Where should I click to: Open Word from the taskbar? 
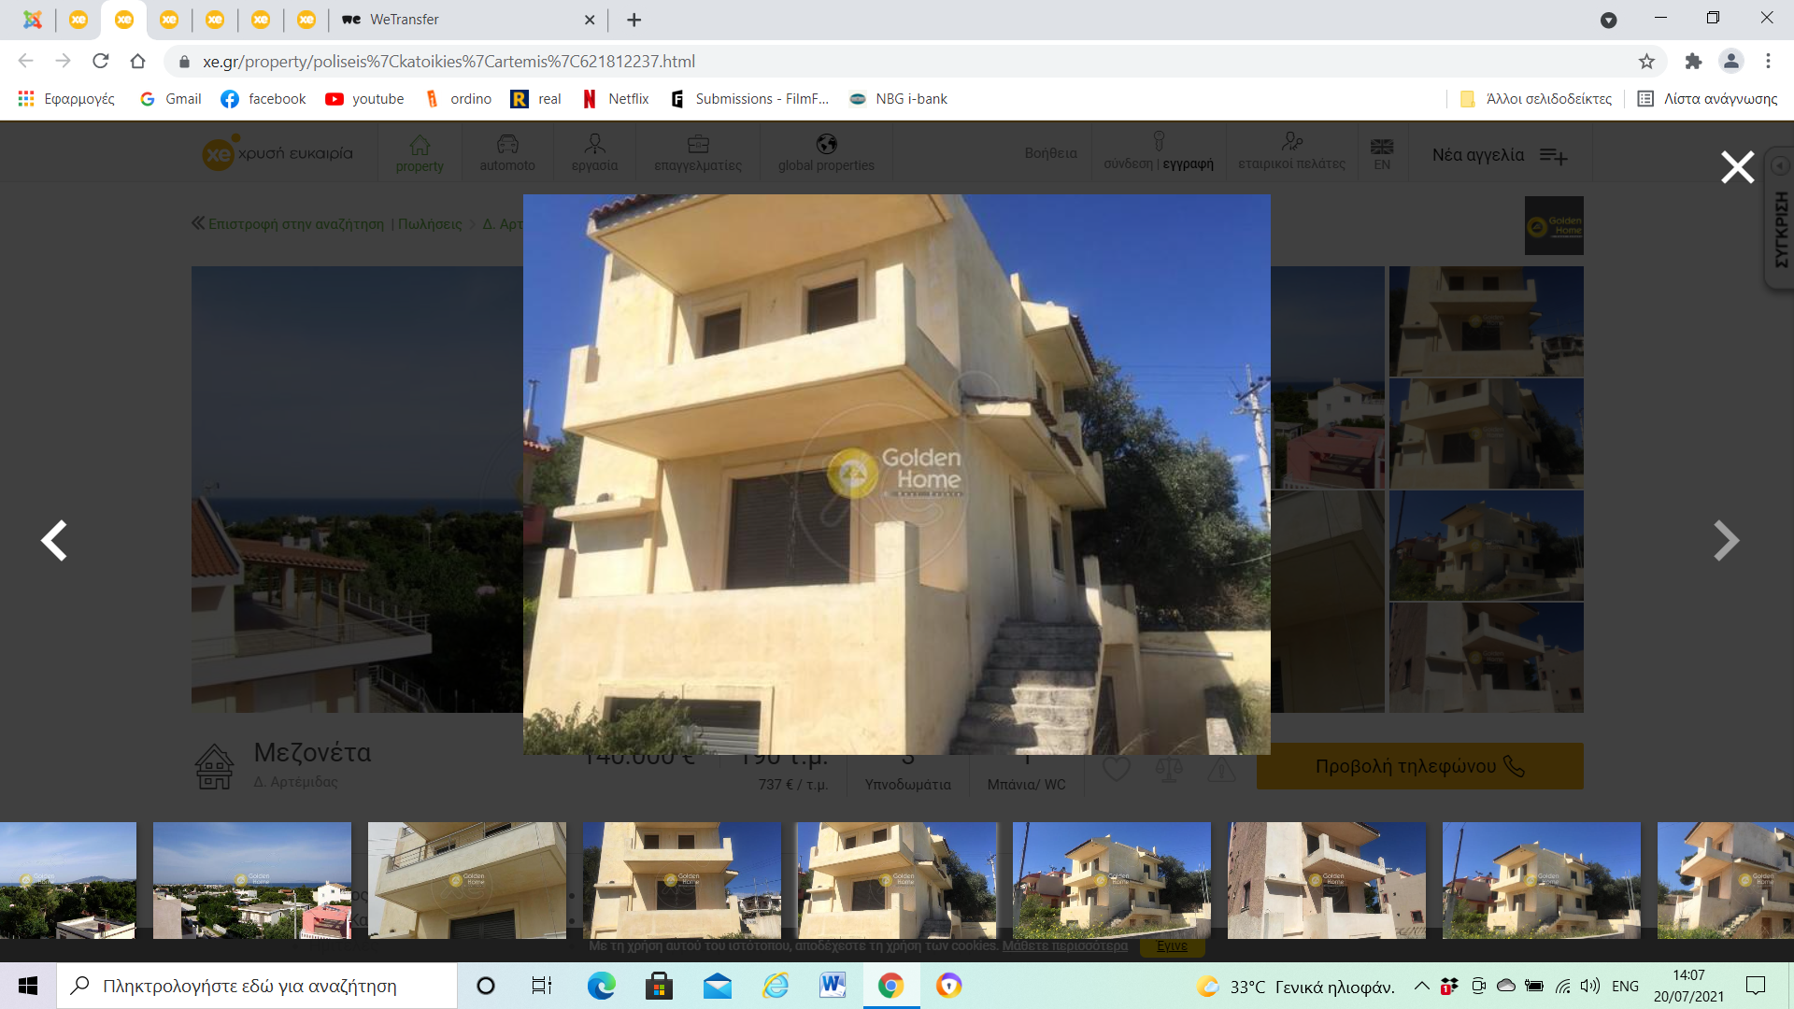point(832,986)
